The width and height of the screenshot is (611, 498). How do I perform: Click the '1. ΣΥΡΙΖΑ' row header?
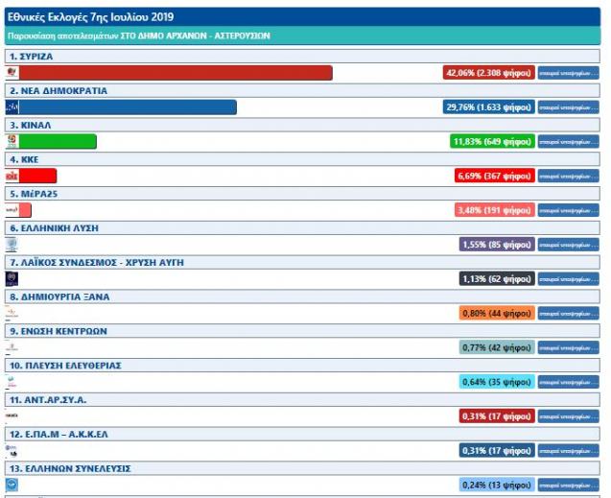coord(302,56)
